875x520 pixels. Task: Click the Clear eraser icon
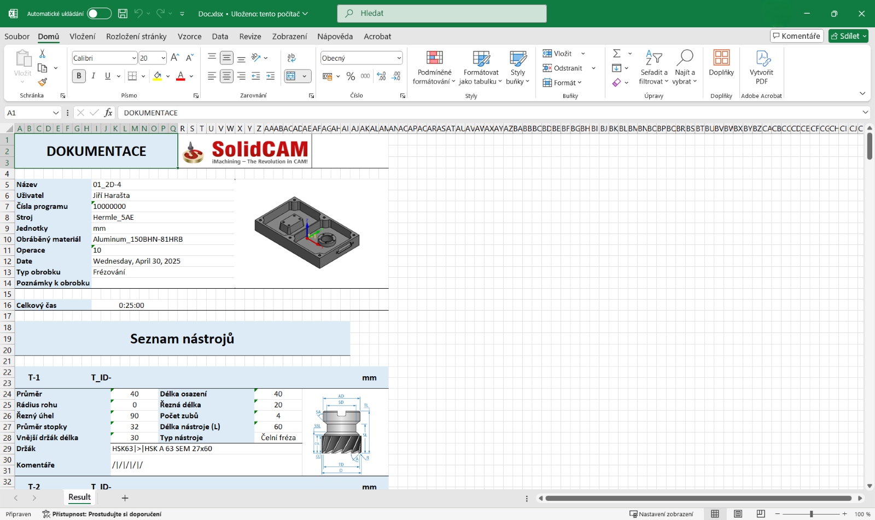click(x=617, y=83)
